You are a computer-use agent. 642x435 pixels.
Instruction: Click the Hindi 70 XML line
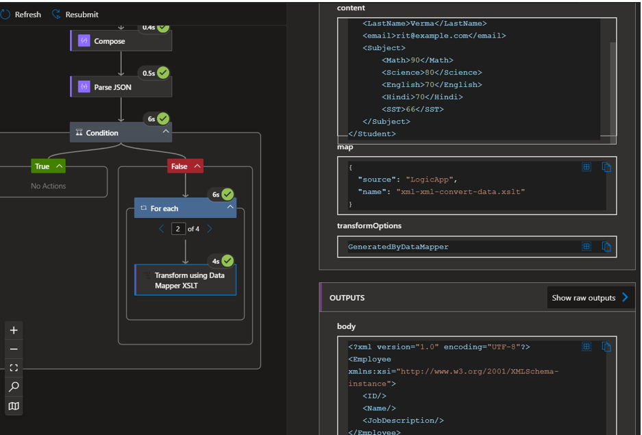[x=422, y=97]
